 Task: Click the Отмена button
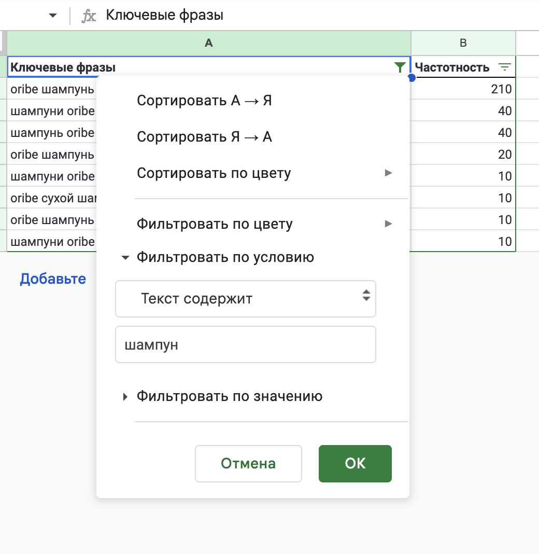point(248,464)
